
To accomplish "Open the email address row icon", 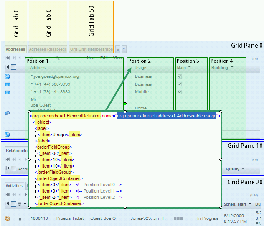I will coord(7,76).
